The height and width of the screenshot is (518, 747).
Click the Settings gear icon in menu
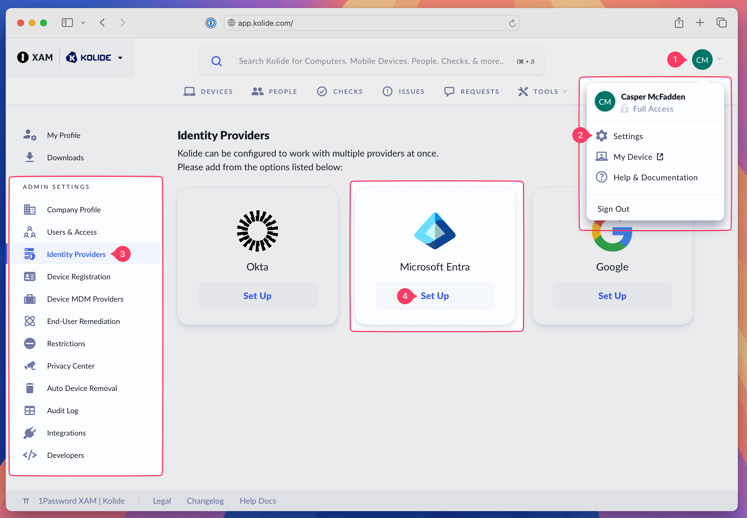click(601, 136)
